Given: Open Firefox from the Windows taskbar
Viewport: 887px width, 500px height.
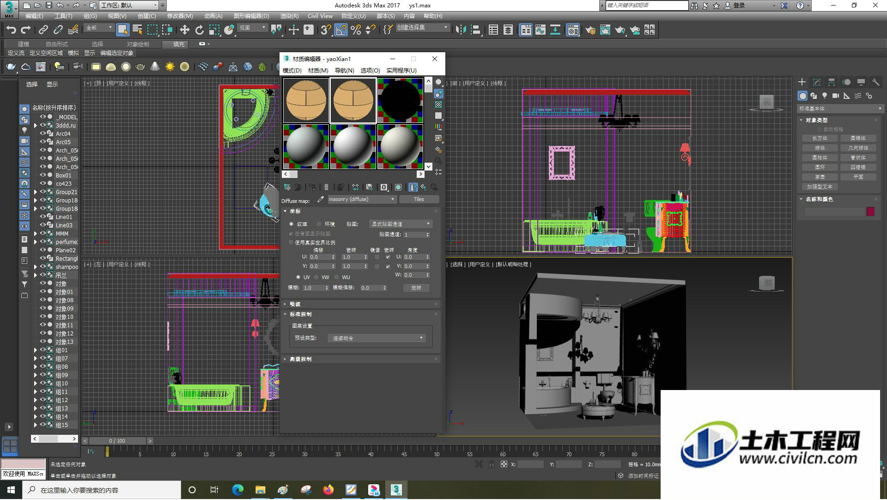Looking at the screenshot, I should 328,490.
